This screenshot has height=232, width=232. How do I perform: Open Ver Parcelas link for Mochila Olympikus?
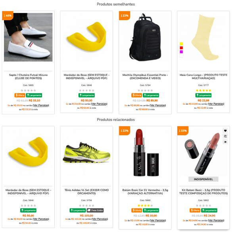(158, 105)
